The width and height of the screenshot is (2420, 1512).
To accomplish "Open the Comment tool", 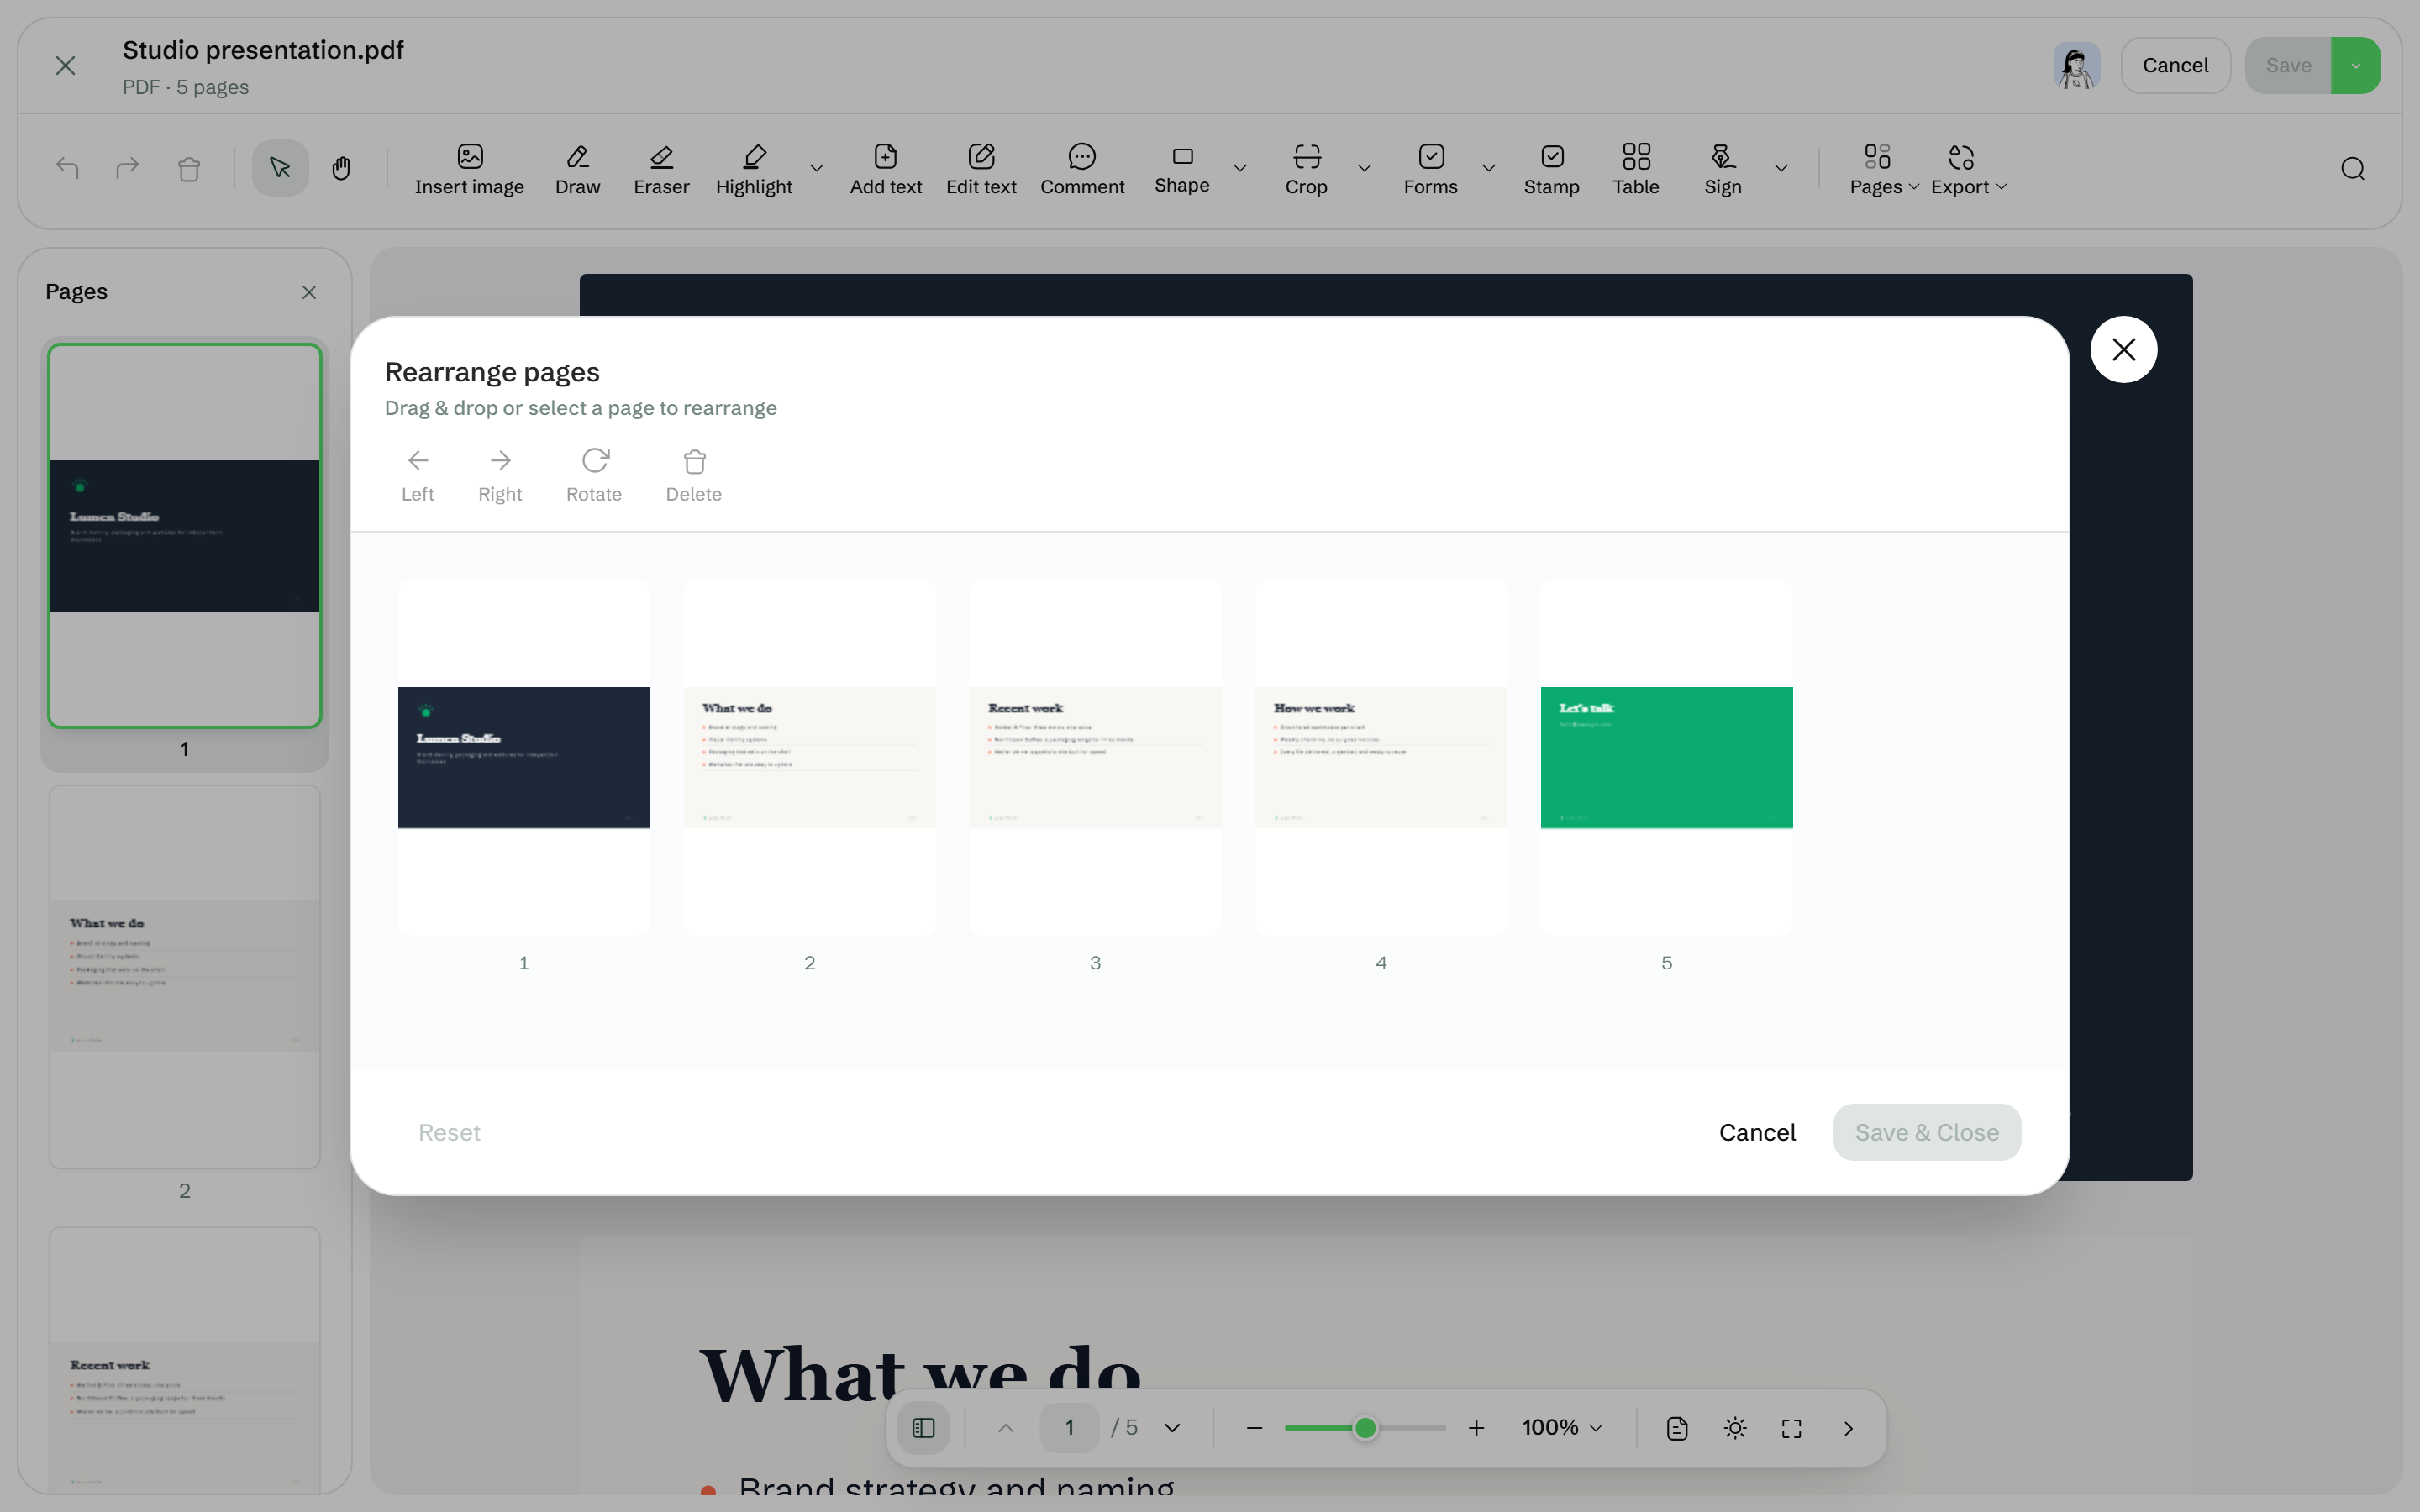I will coord(1082,169).
